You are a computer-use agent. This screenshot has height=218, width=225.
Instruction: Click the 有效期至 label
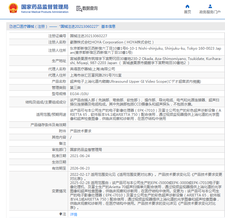[59, 168]
